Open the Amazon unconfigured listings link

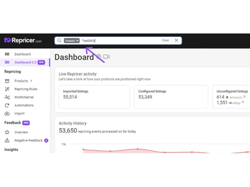pyautogui.click(x=235, y=97)
